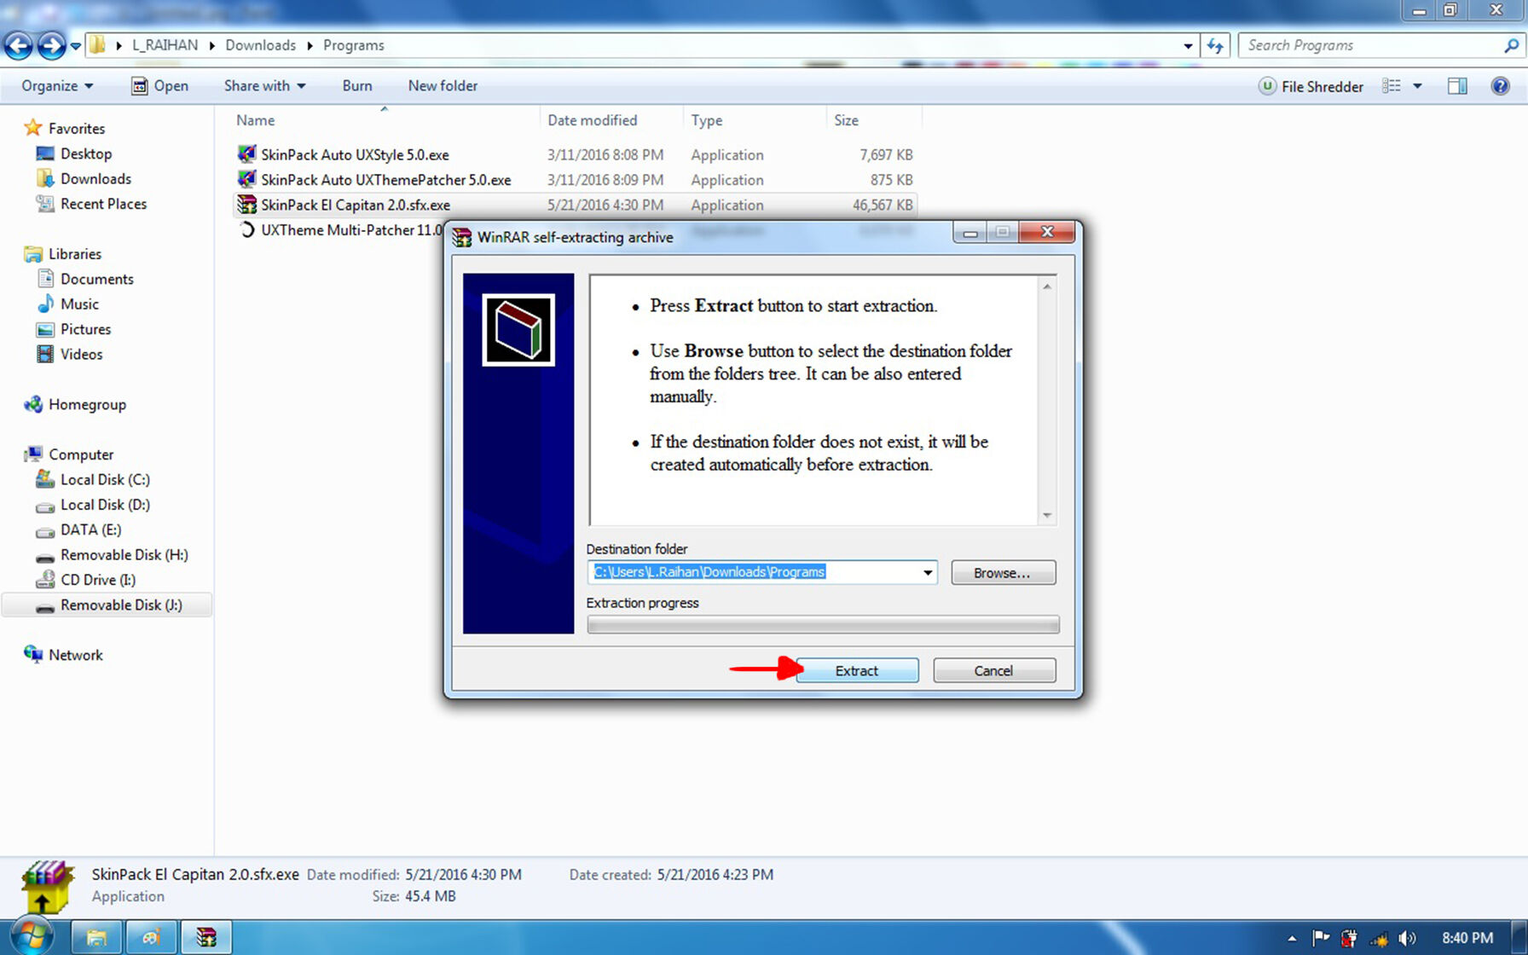Open Local Disk (C:)
The height and width of the screenshot is (955, 1528).
pos(105,480)
